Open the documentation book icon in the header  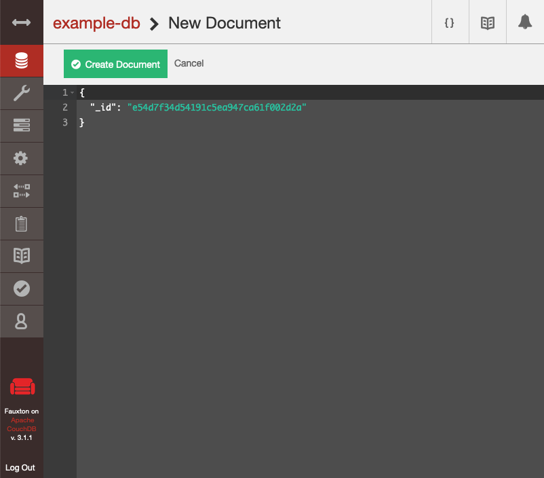pyautogui.click(x=487, y=22)
